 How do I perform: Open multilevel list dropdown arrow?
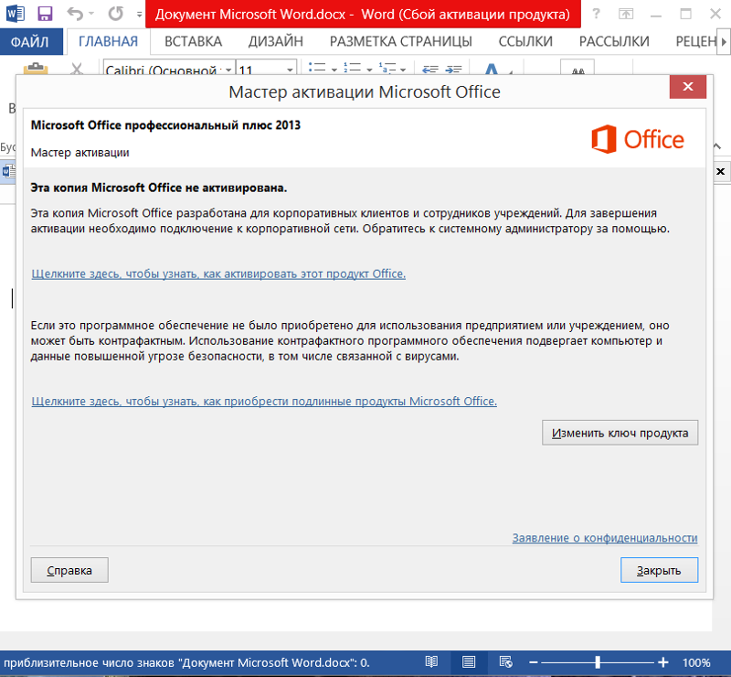tap(403, 70)
